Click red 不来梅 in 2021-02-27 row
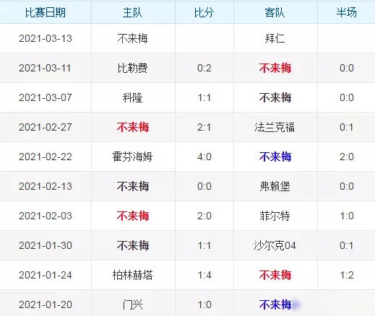The width and height of the screenshot is (375, 316). pyautogui.click(x=133, y=127)
